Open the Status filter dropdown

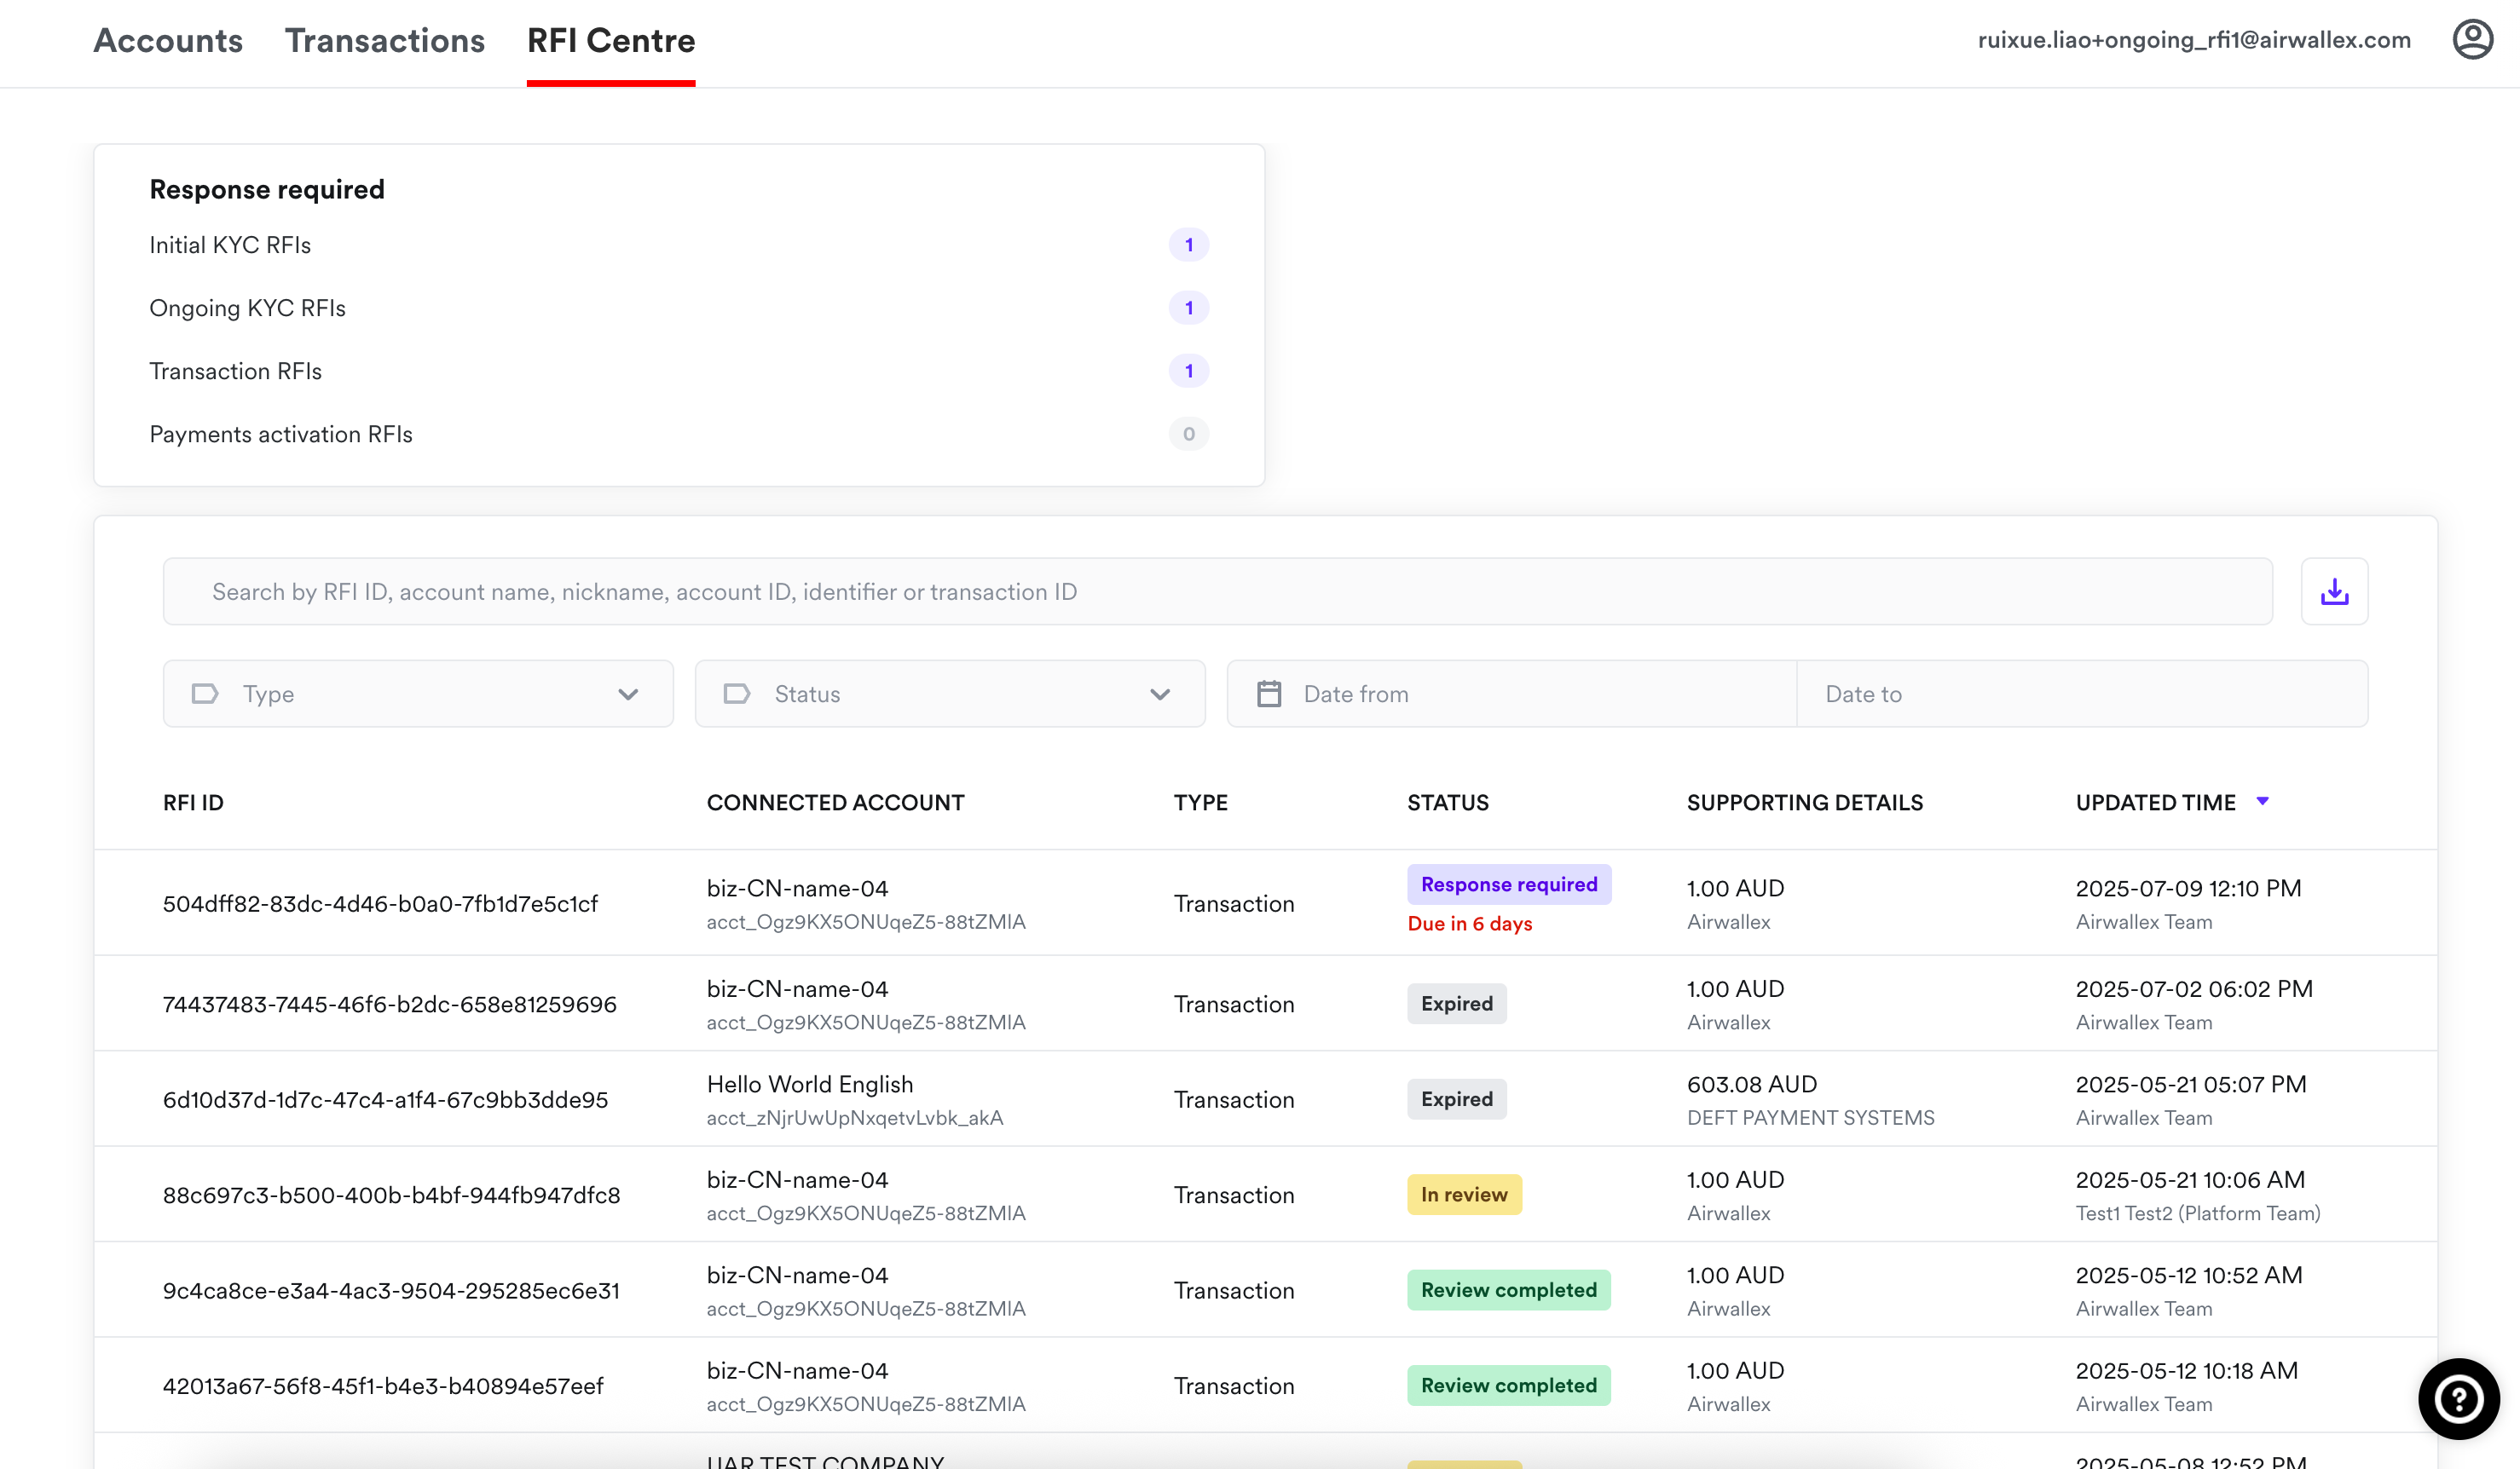948,693
